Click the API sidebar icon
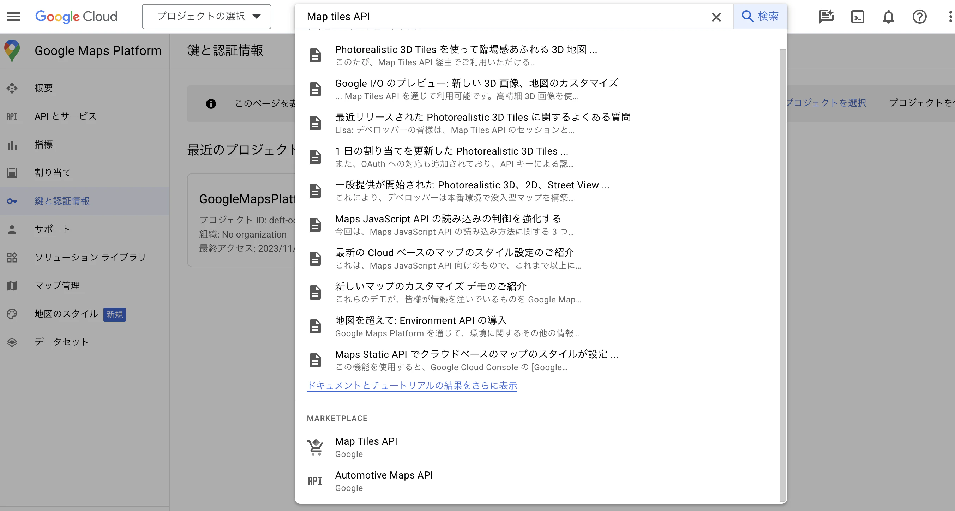Image resolution: width=955 pixels, height=511 pixels. point(12,116)
